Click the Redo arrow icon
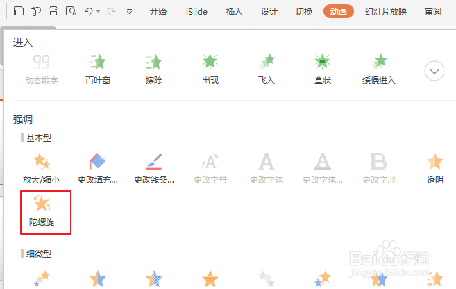Screen dimensions: 456x289 [x=111, y=11]
